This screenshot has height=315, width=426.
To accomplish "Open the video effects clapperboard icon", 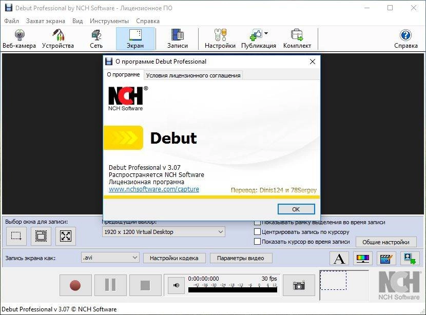I will point(386,258).
